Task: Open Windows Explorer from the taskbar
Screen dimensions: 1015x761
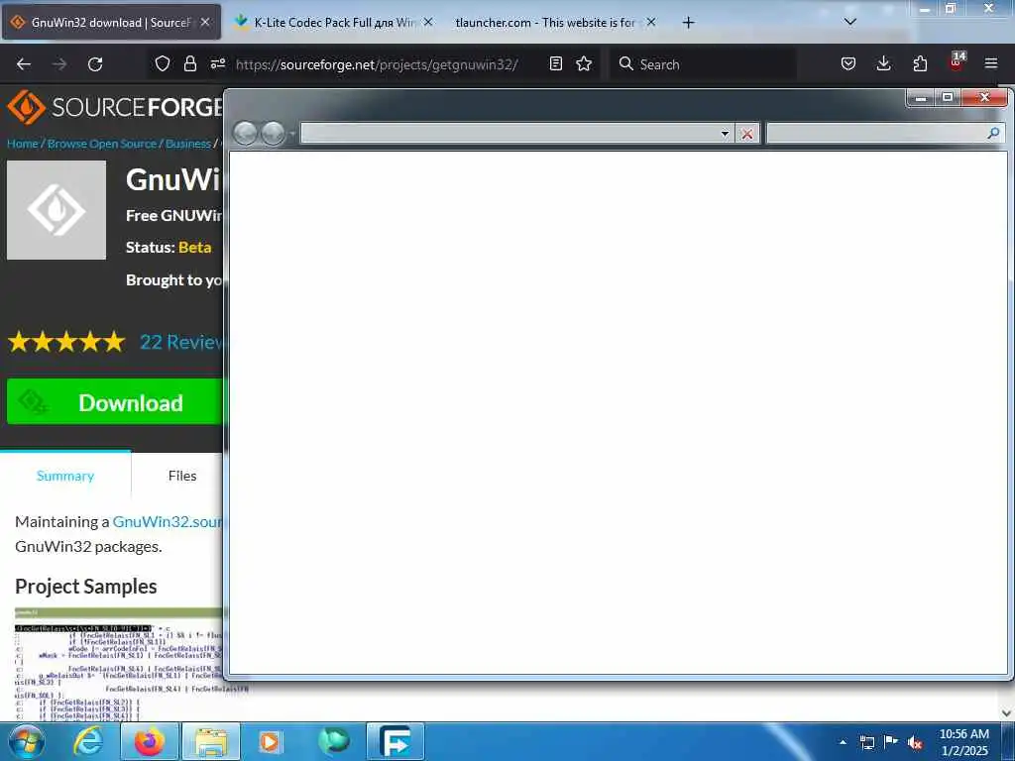Action: pos(211,741)
